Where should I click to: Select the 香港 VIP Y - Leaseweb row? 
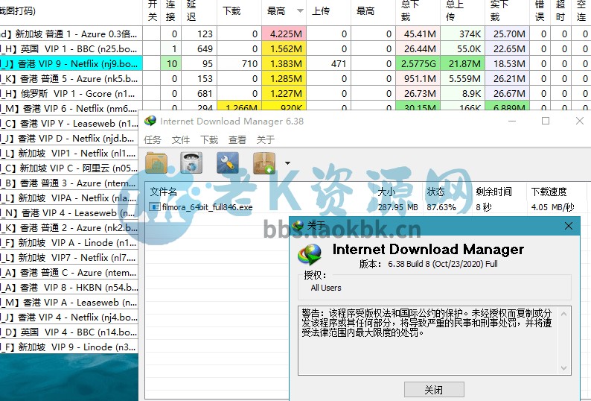(69, 124)
